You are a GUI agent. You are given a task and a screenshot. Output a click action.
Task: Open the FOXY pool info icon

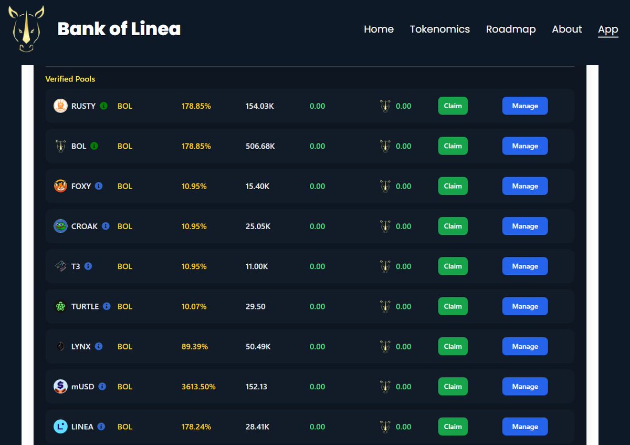99,186
